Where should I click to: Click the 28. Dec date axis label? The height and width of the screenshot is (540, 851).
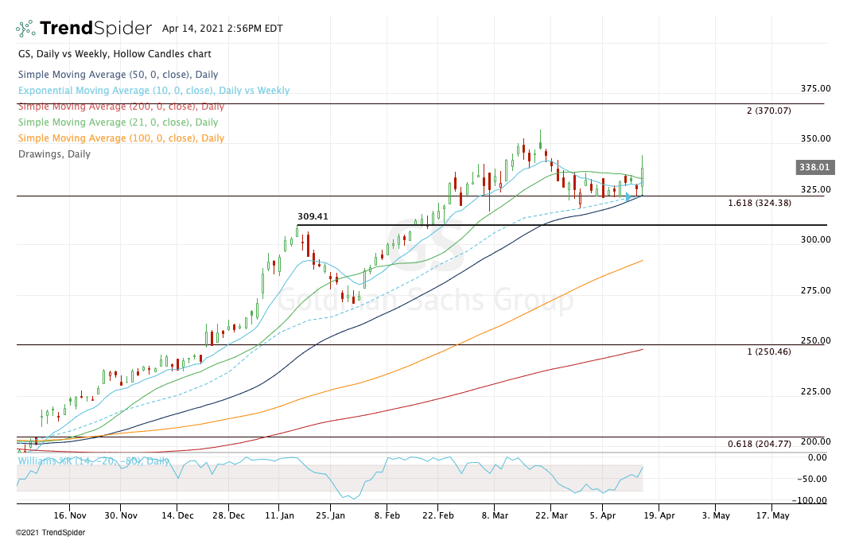coord(228,515)
